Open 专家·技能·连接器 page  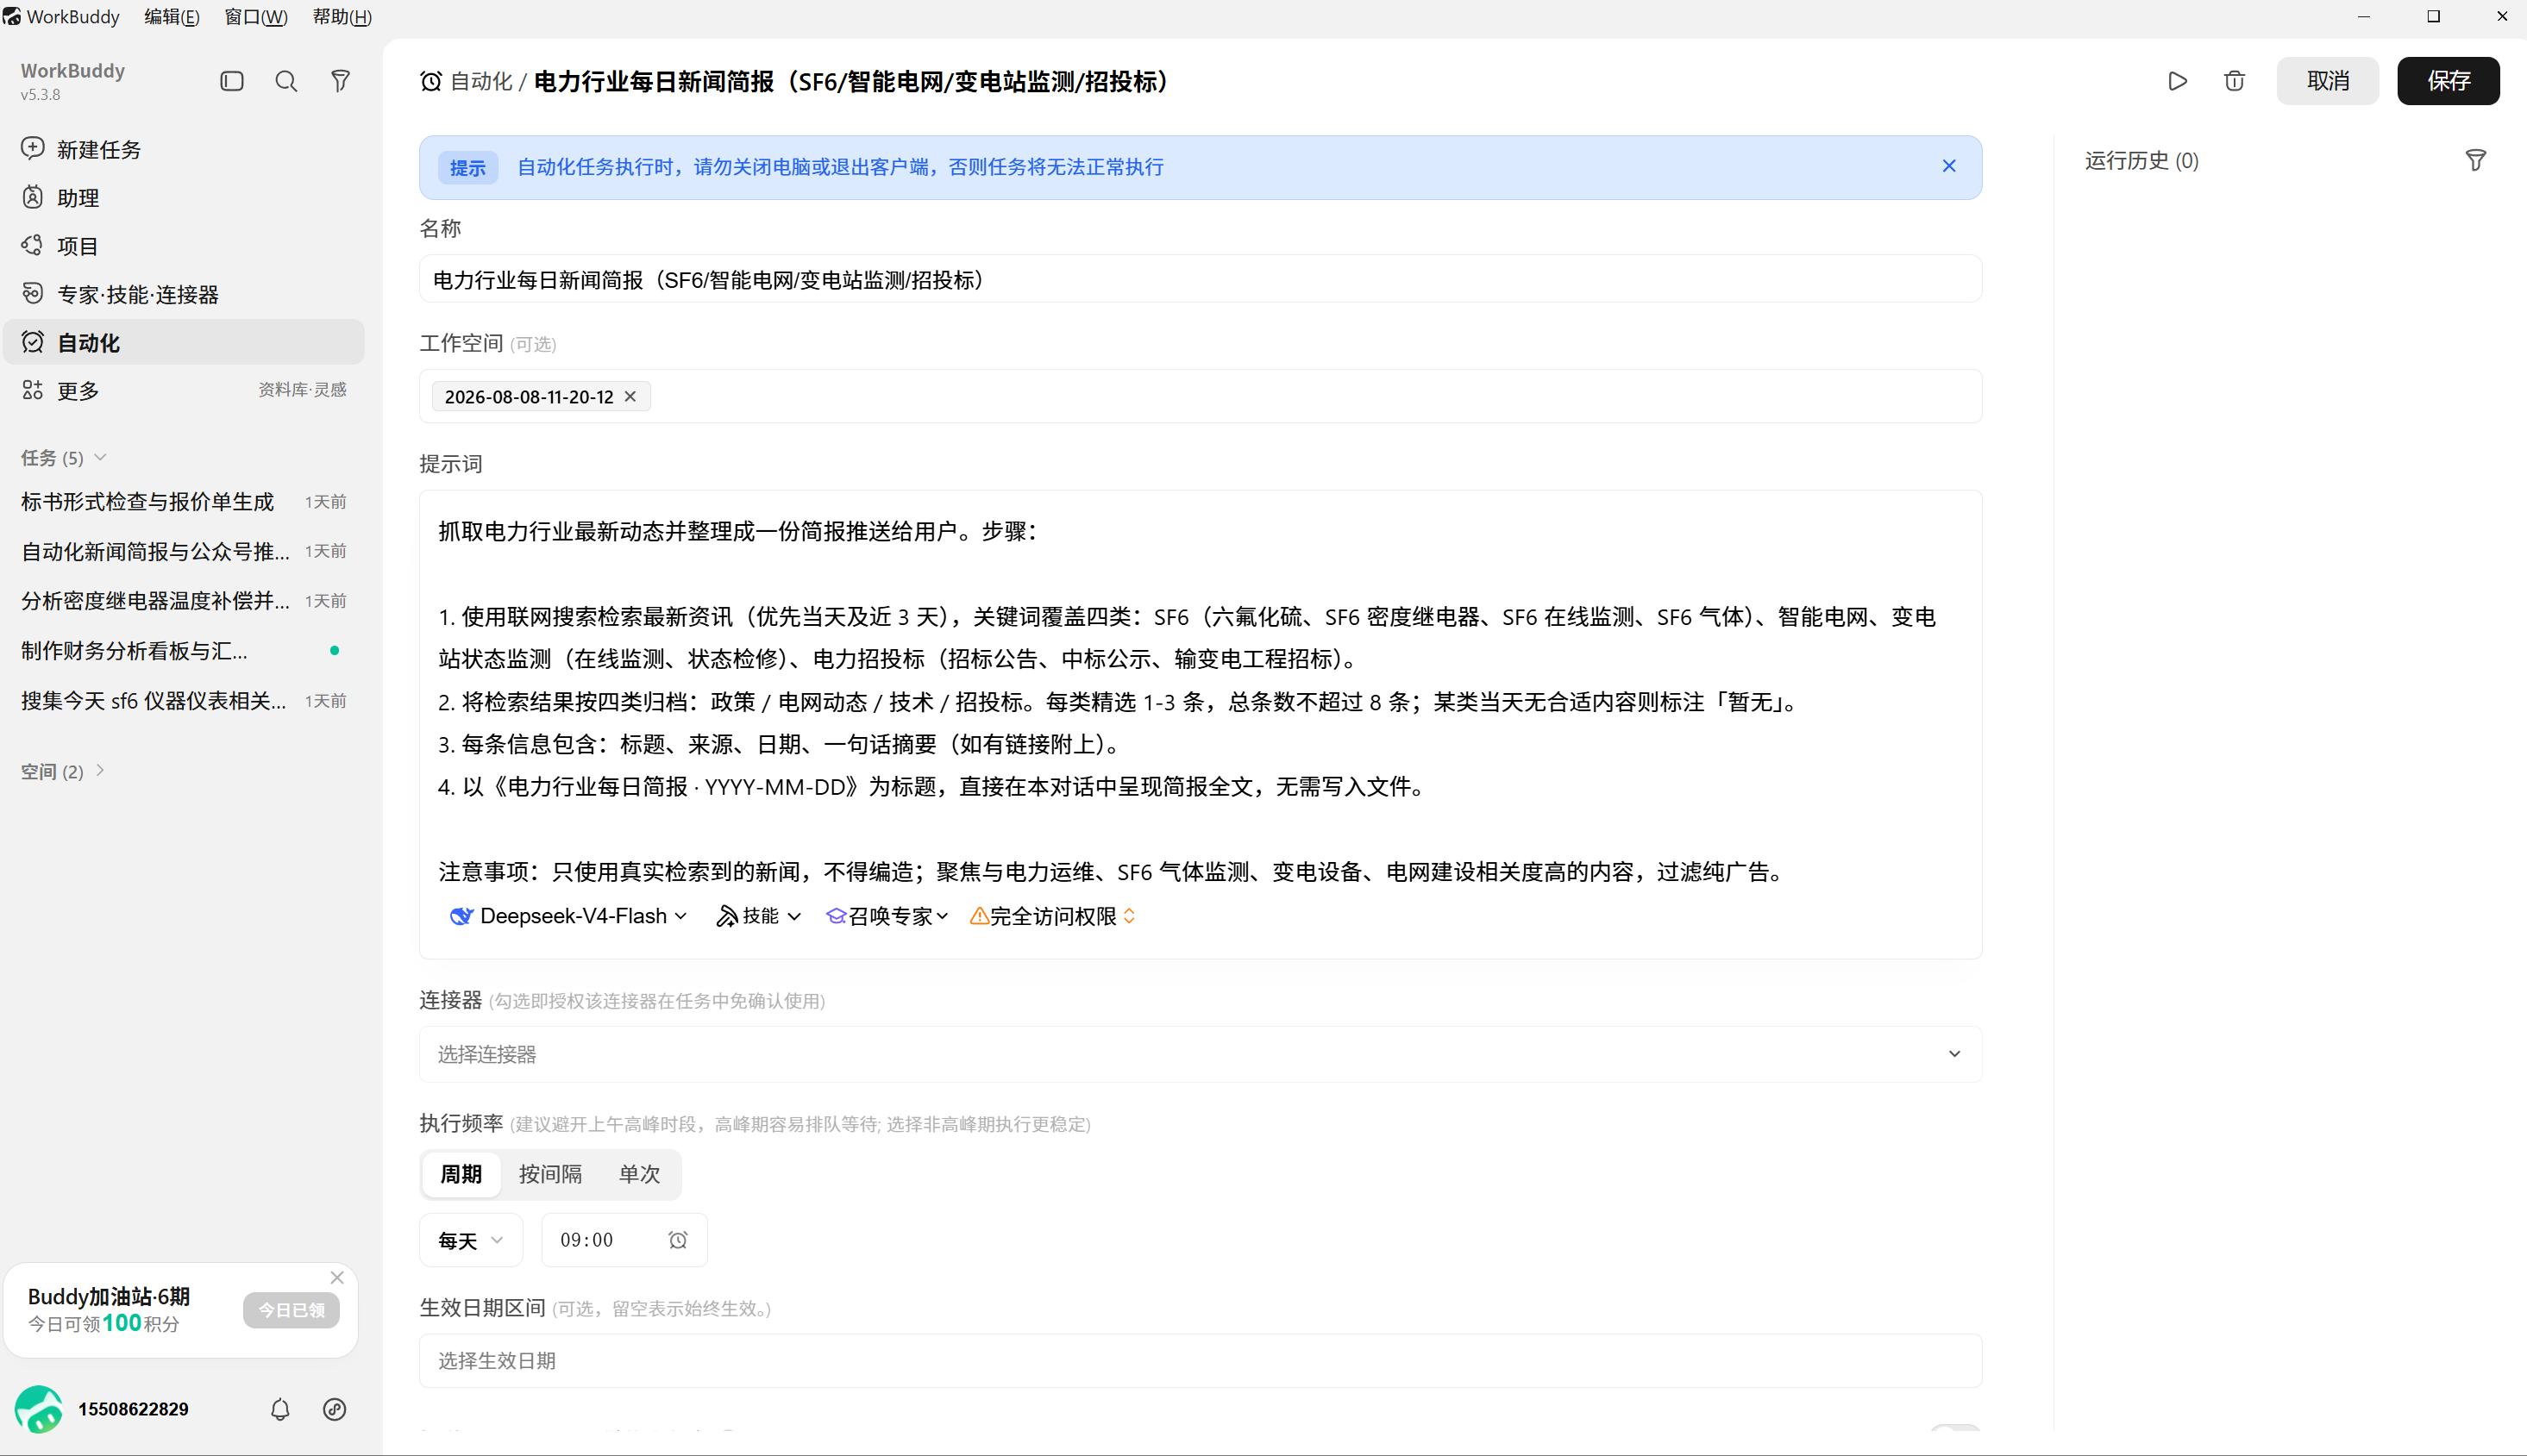[x=184, y=294]
